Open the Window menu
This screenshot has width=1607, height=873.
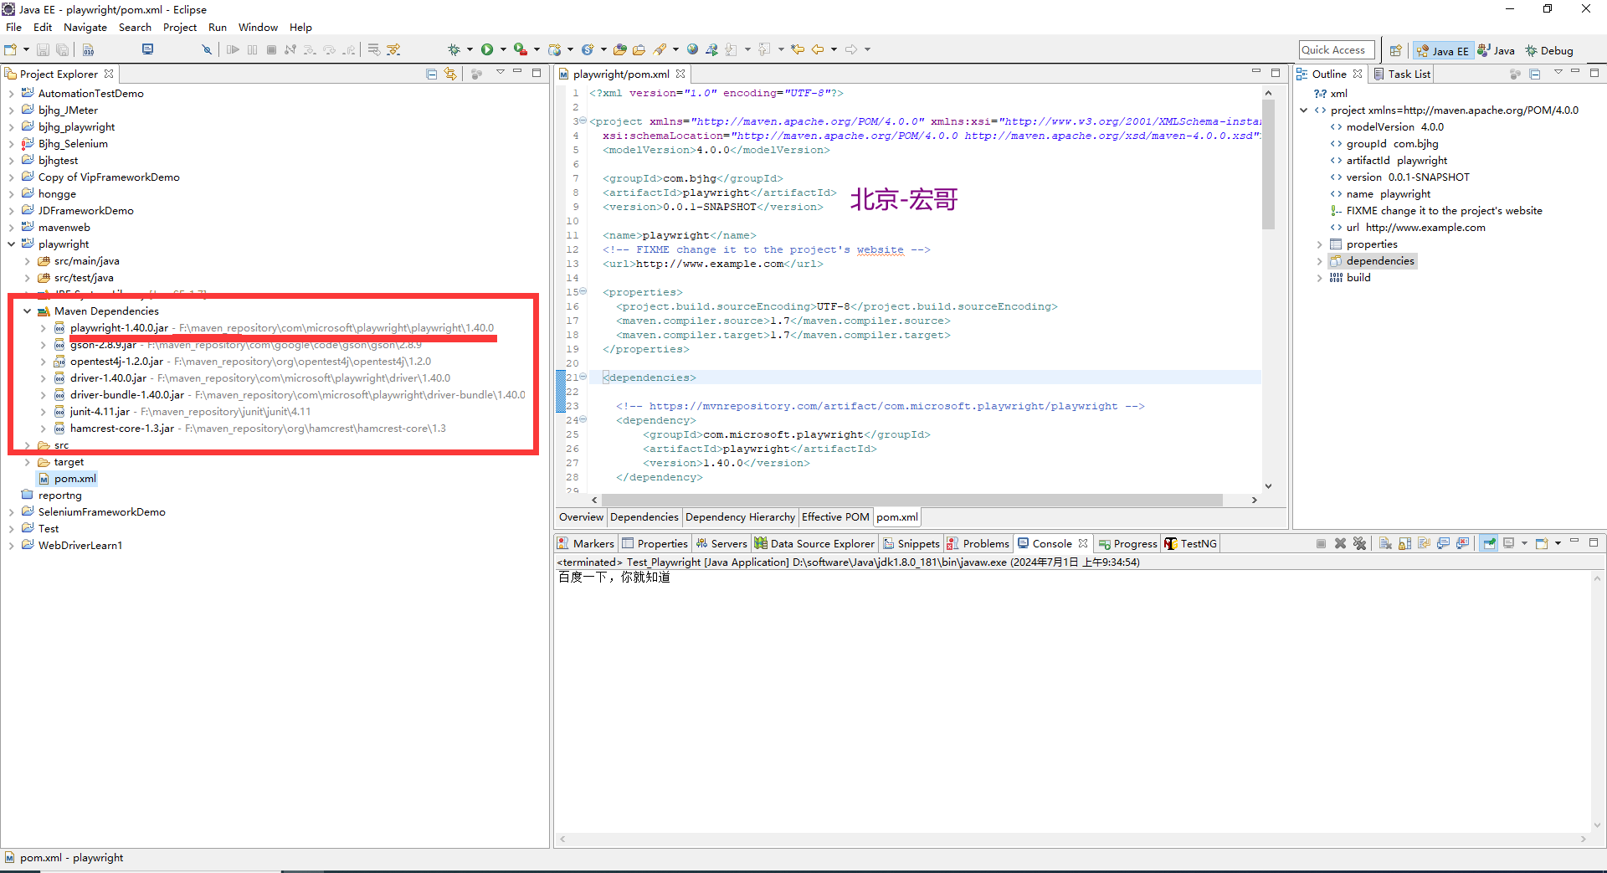pos(258,28)
